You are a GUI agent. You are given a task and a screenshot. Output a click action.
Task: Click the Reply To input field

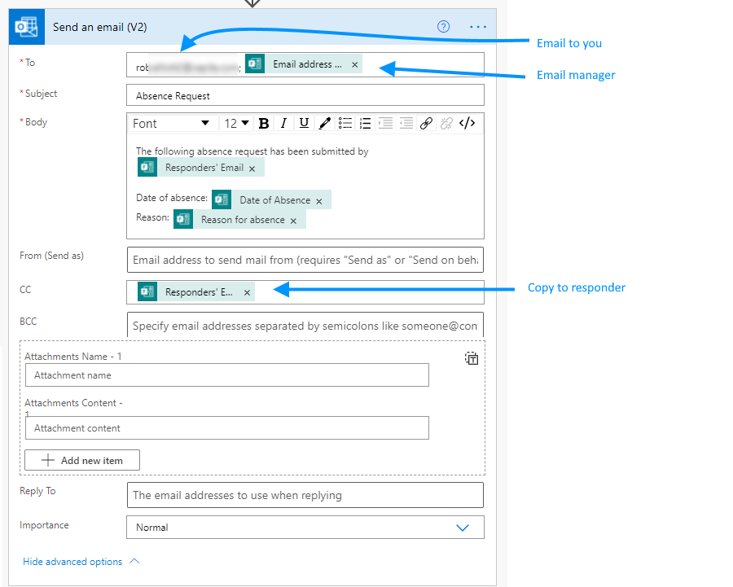tap(305, 495)
